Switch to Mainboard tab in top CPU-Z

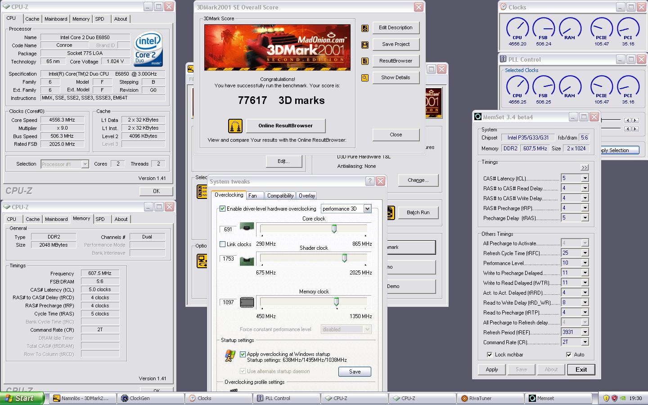[56, 19]
